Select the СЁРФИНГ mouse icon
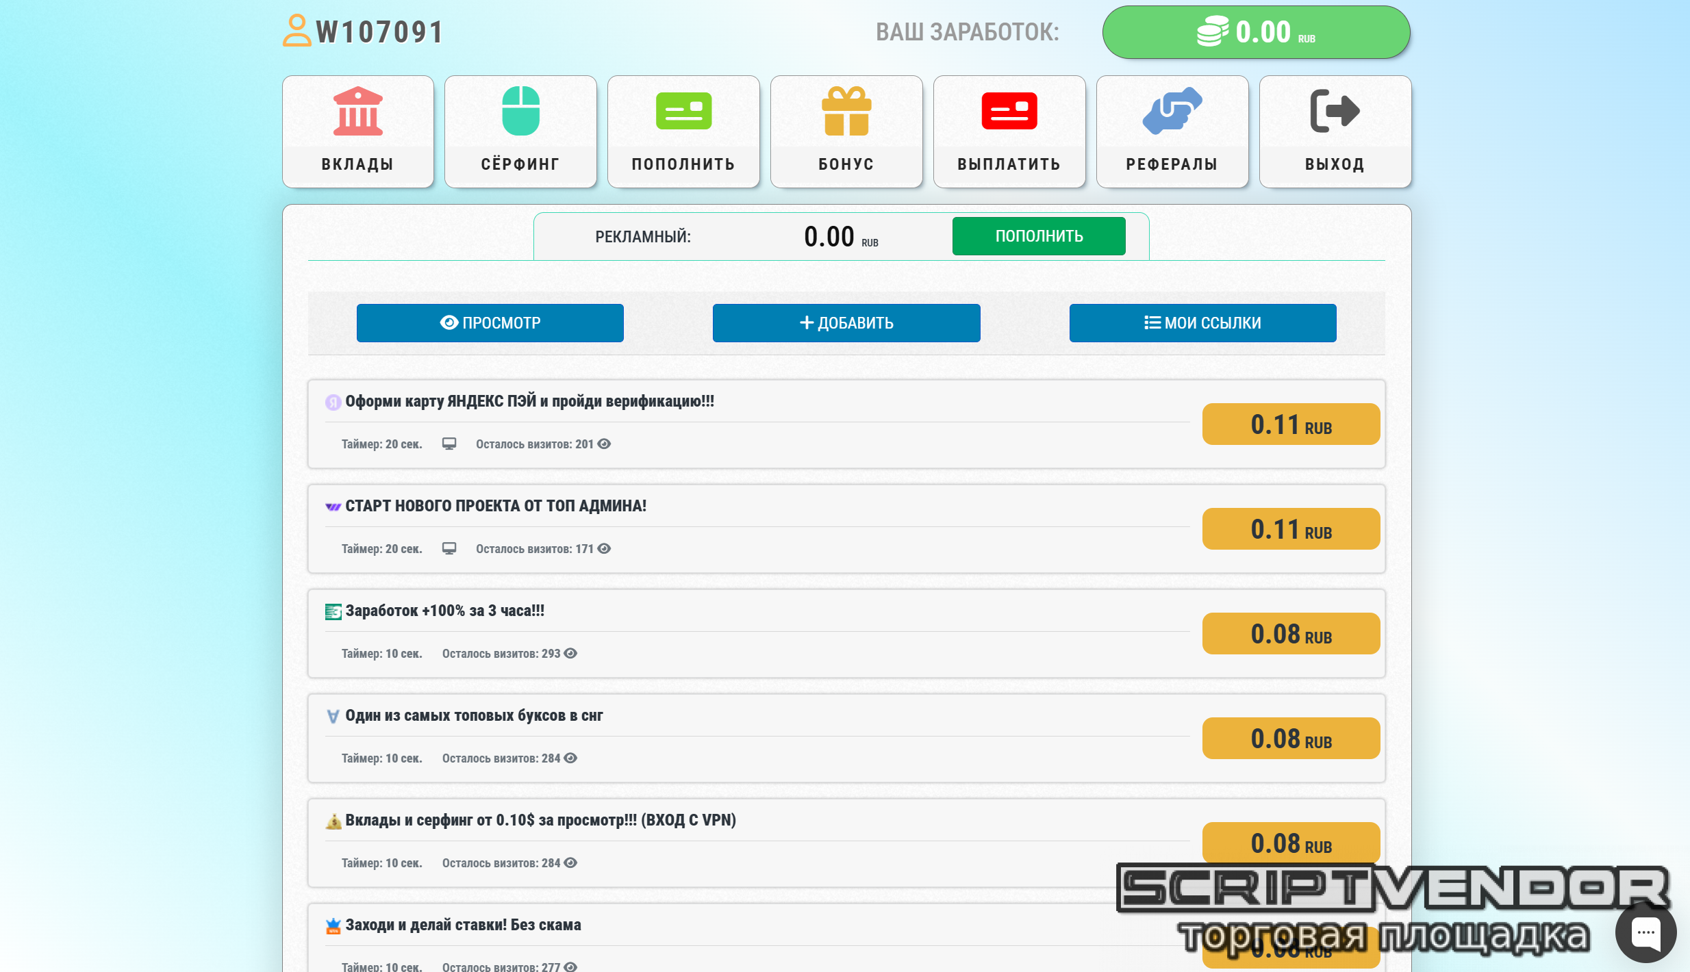The width and height of the screenshot is (1690, 972). 520,112
